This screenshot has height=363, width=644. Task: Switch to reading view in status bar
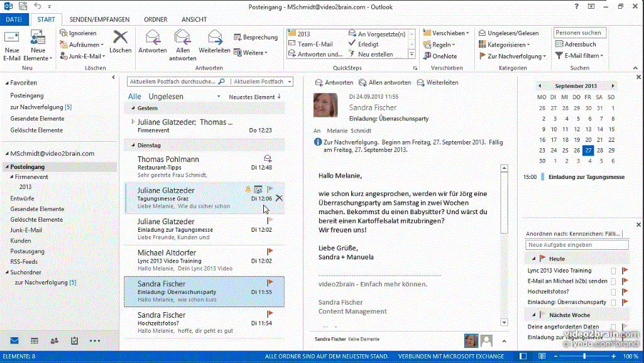542,356
